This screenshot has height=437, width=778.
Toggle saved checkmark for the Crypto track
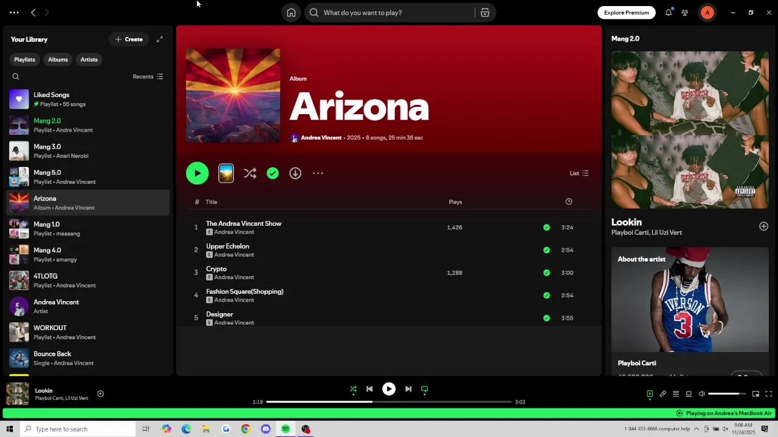[x=546, y=273]
